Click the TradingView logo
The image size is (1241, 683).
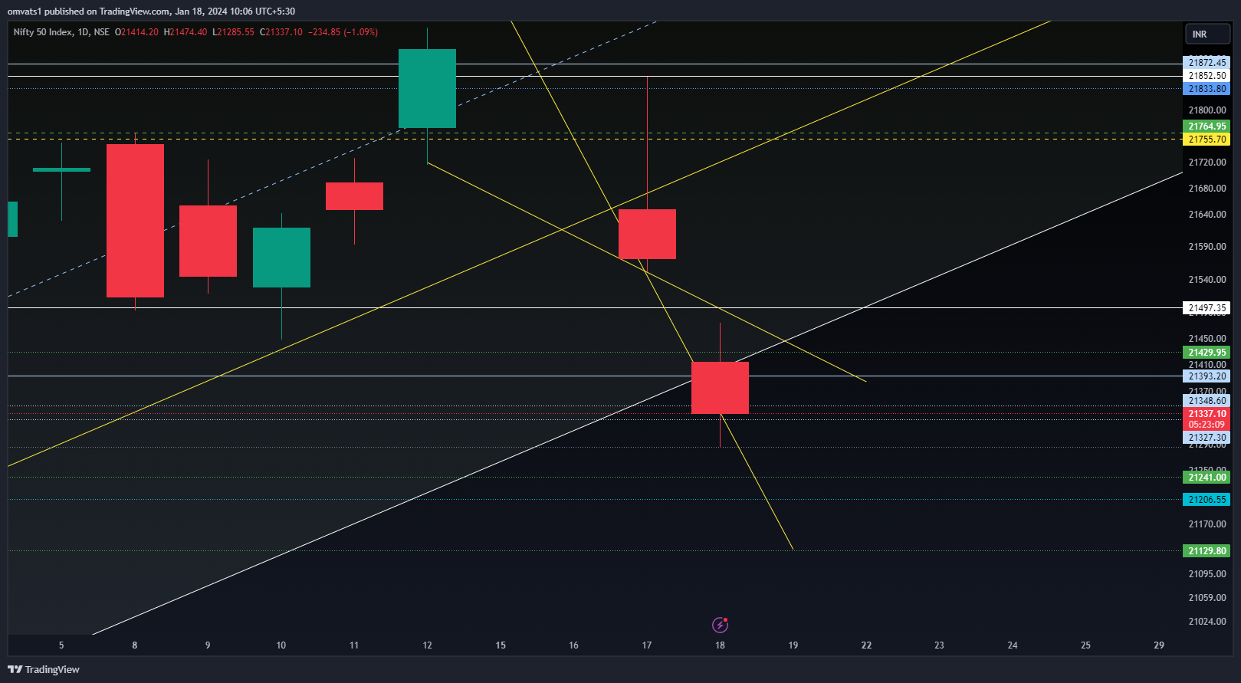point(44,669)
